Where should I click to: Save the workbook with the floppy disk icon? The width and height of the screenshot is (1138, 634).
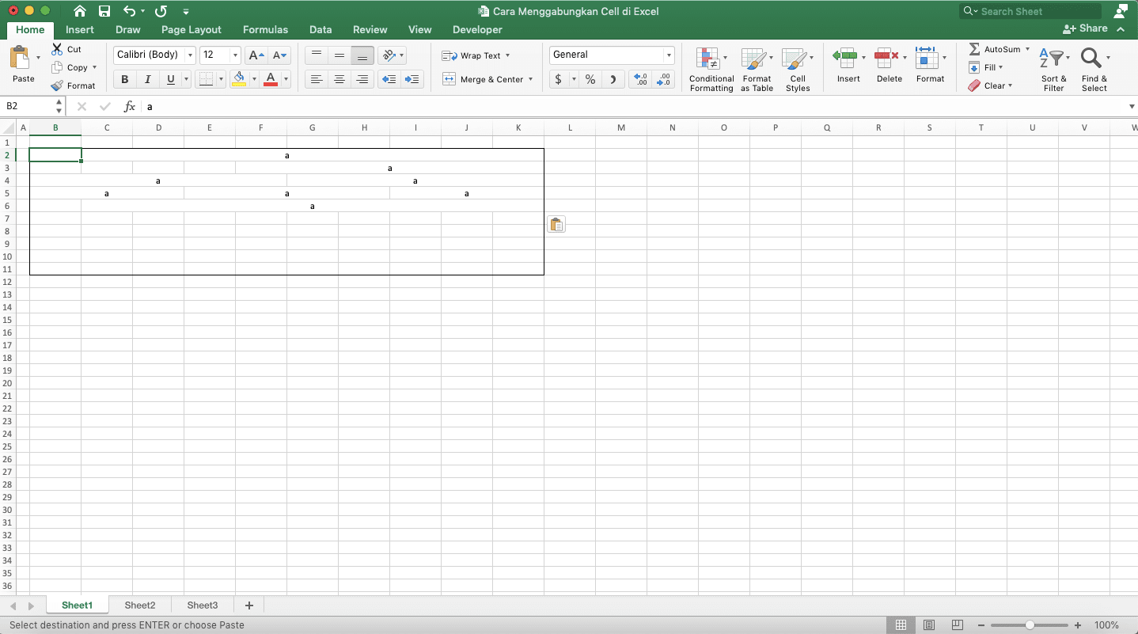(104, 11)
